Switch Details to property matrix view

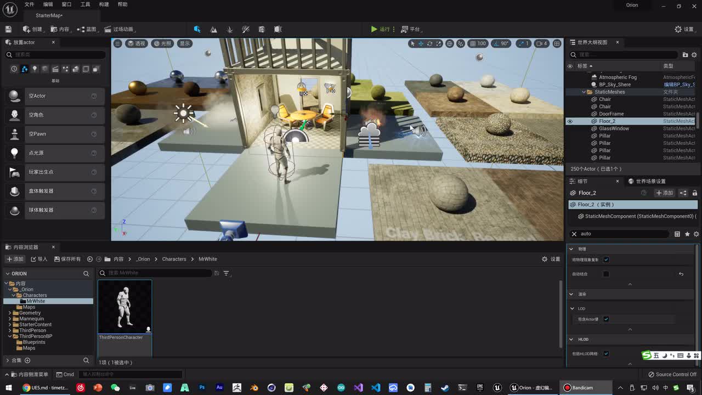tap(677, 234)
